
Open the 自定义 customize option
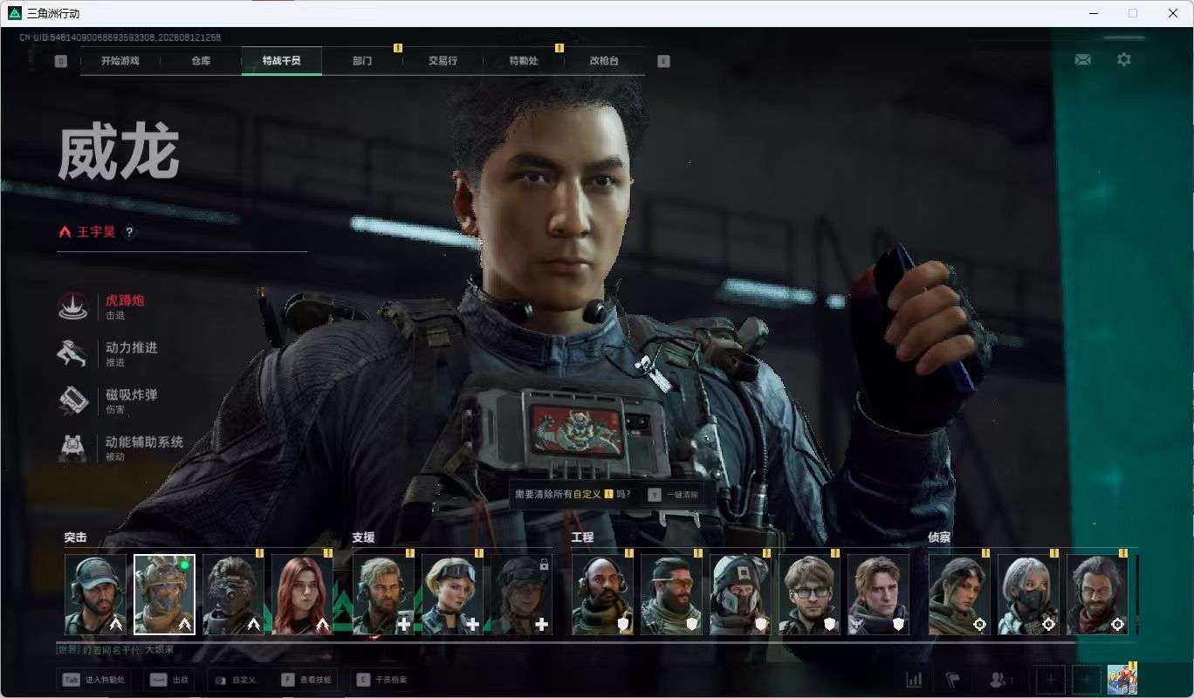[237, 680]
